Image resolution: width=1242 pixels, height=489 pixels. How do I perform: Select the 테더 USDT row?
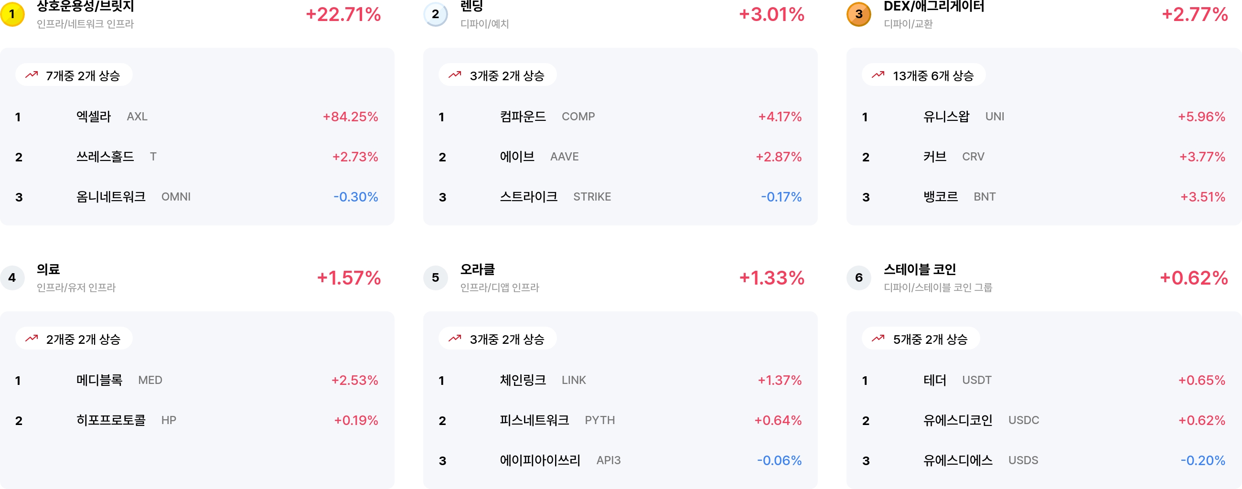point(1044,380)
